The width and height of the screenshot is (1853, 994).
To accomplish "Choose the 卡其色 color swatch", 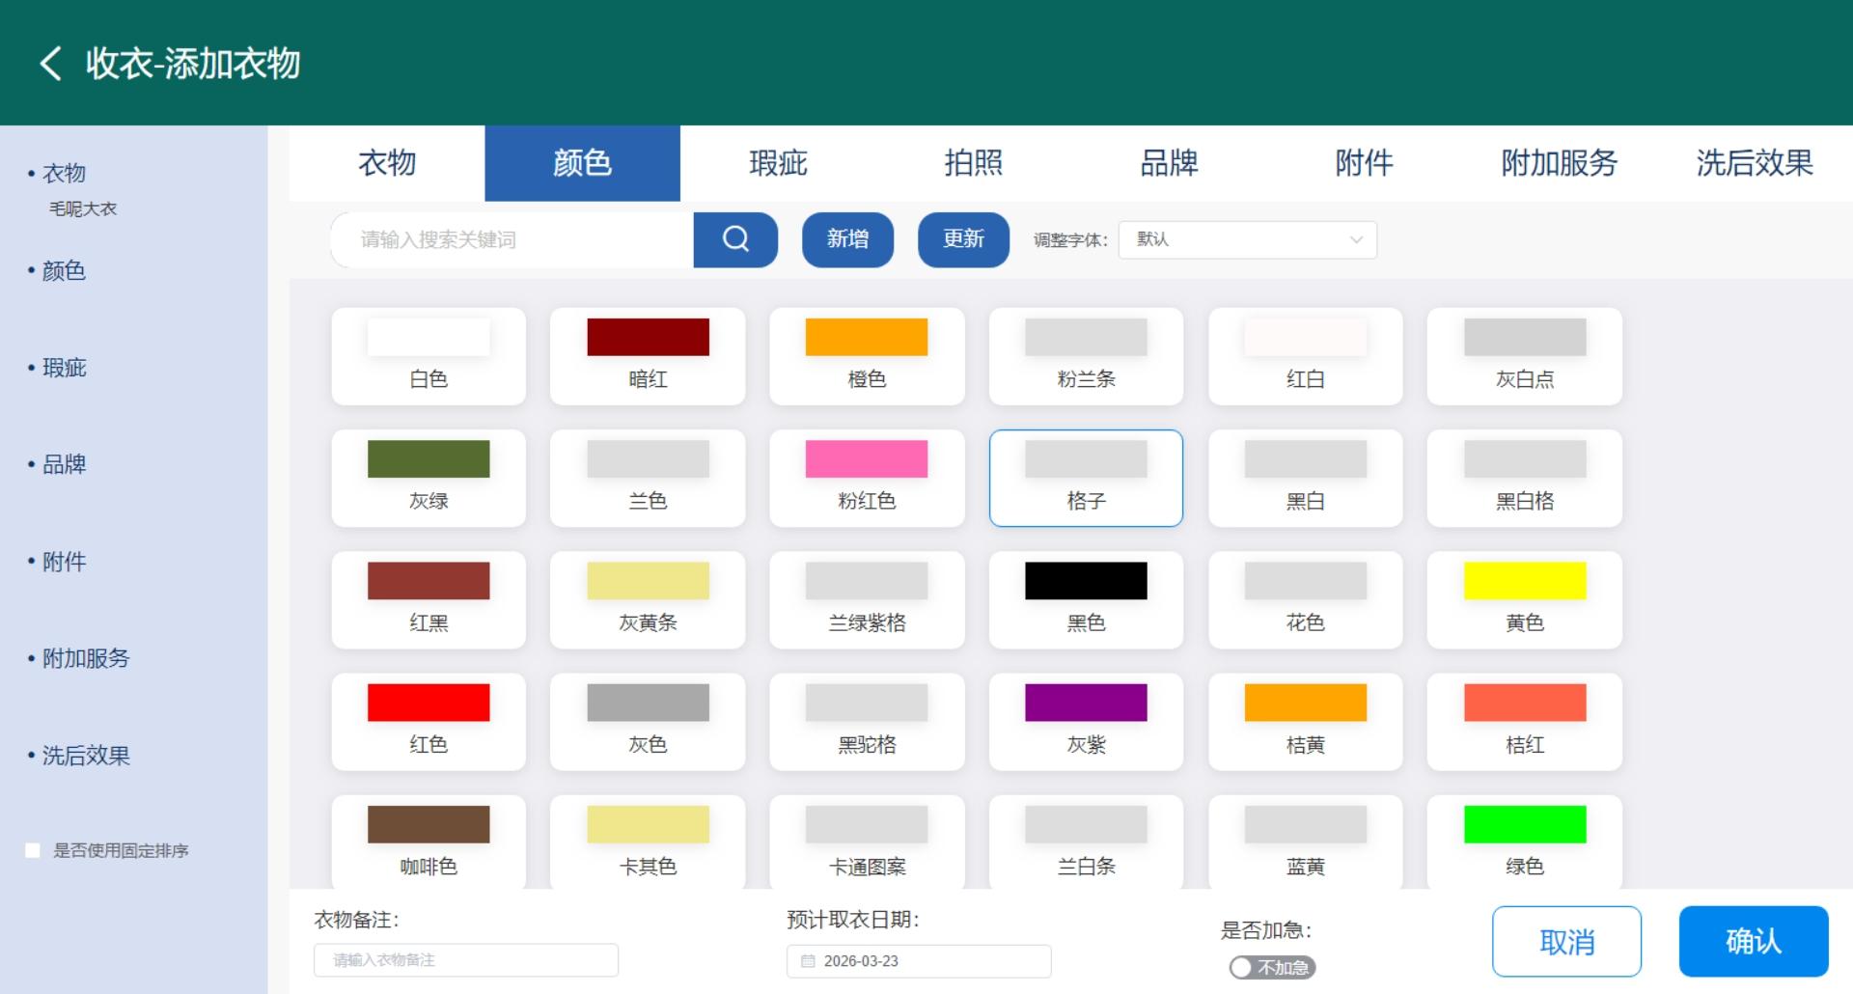I will pyautogui.click(x=648, y=842).
